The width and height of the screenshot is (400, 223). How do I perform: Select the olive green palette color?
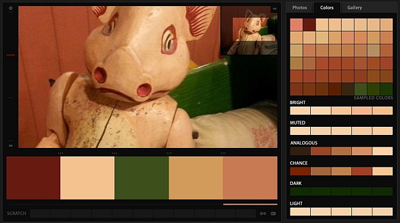pyautogui.click(x=142, y=178)
